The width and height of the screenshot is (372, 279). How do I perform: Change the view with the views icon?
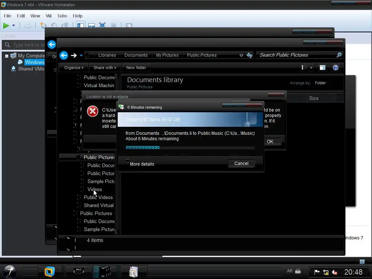pos(304,68)
